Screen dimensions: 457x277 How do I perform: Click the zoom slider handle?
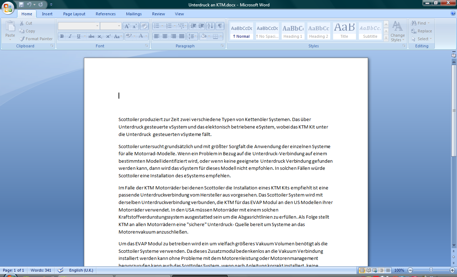(431, 270)
